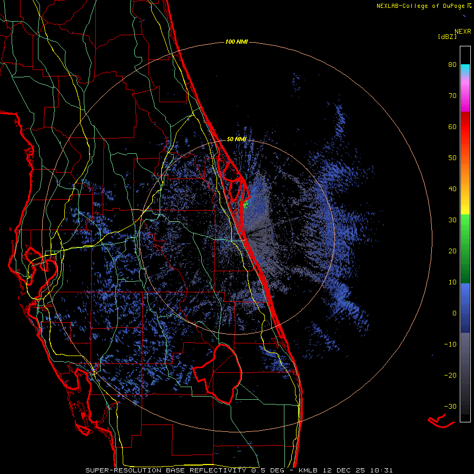
Task: Click the green reflectivity echo near Cape Canaveral
Action: pyautogui.click(x=246, y=204)
